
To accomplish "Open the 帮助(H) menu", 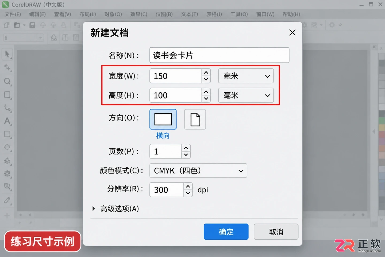I will [291, 14].
